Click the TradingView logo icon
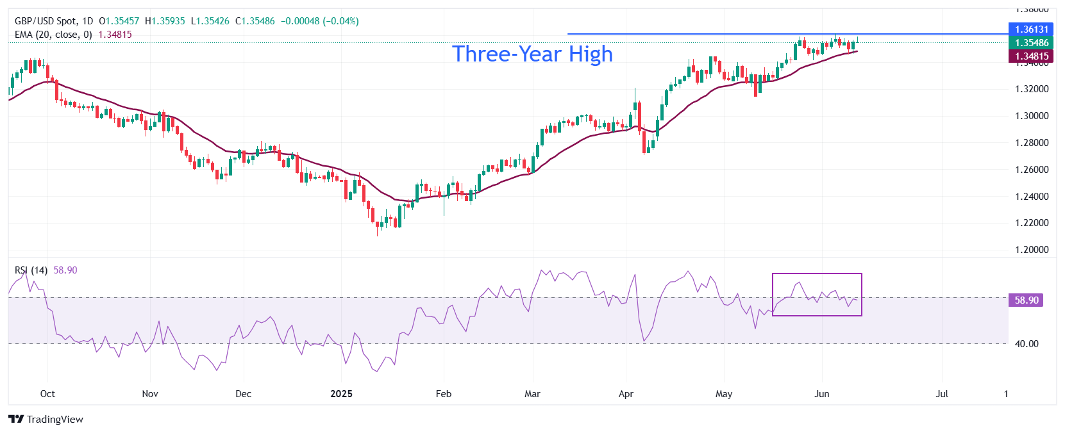Screen dimensions: 1065x433 (x=16, y=419)
